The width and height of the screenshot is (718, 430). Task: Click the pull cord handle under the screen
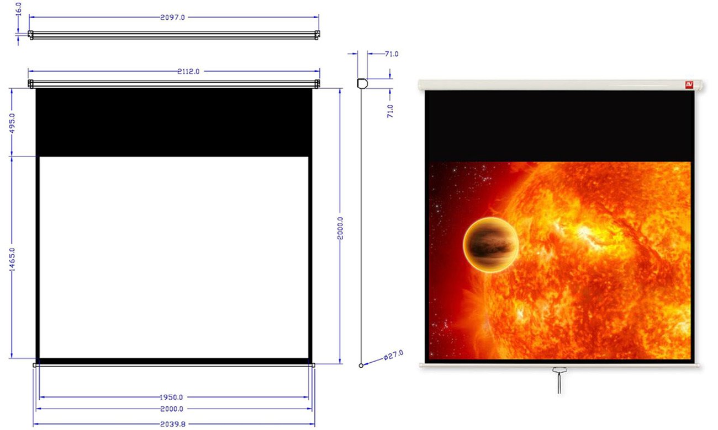pyautogui.click(x=559, y=380)
